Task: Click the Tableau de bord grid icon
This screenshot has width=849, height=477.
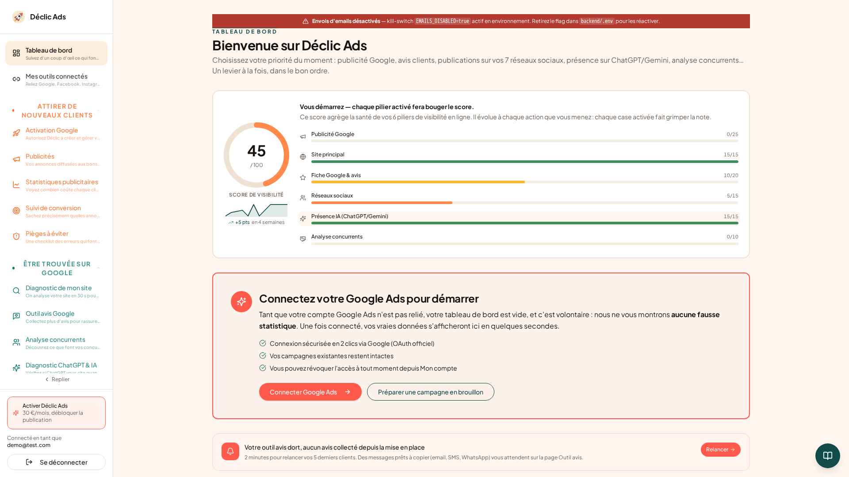Action: pyautogui.click(x=16, y=53)
